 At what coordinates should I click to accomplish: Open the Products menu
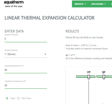coord(80,4)
